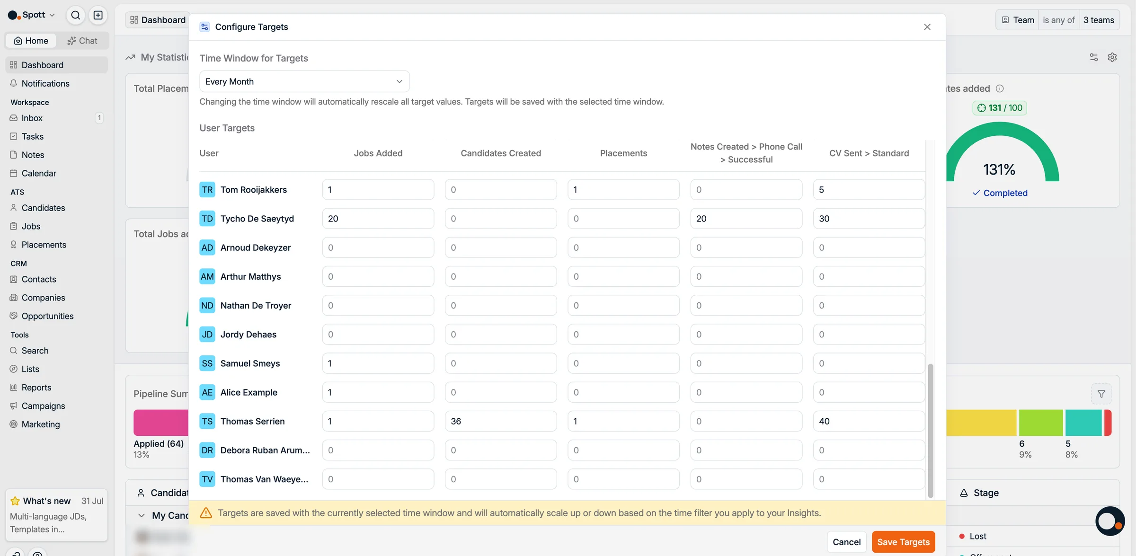Open Notifications bell item

click(x=56, y=83)
